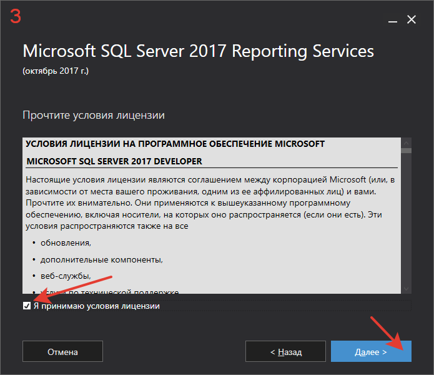Viewport: 434px width, 375px height.
Task: Click the обновления bullet item
Action: (x=66, y=243)
